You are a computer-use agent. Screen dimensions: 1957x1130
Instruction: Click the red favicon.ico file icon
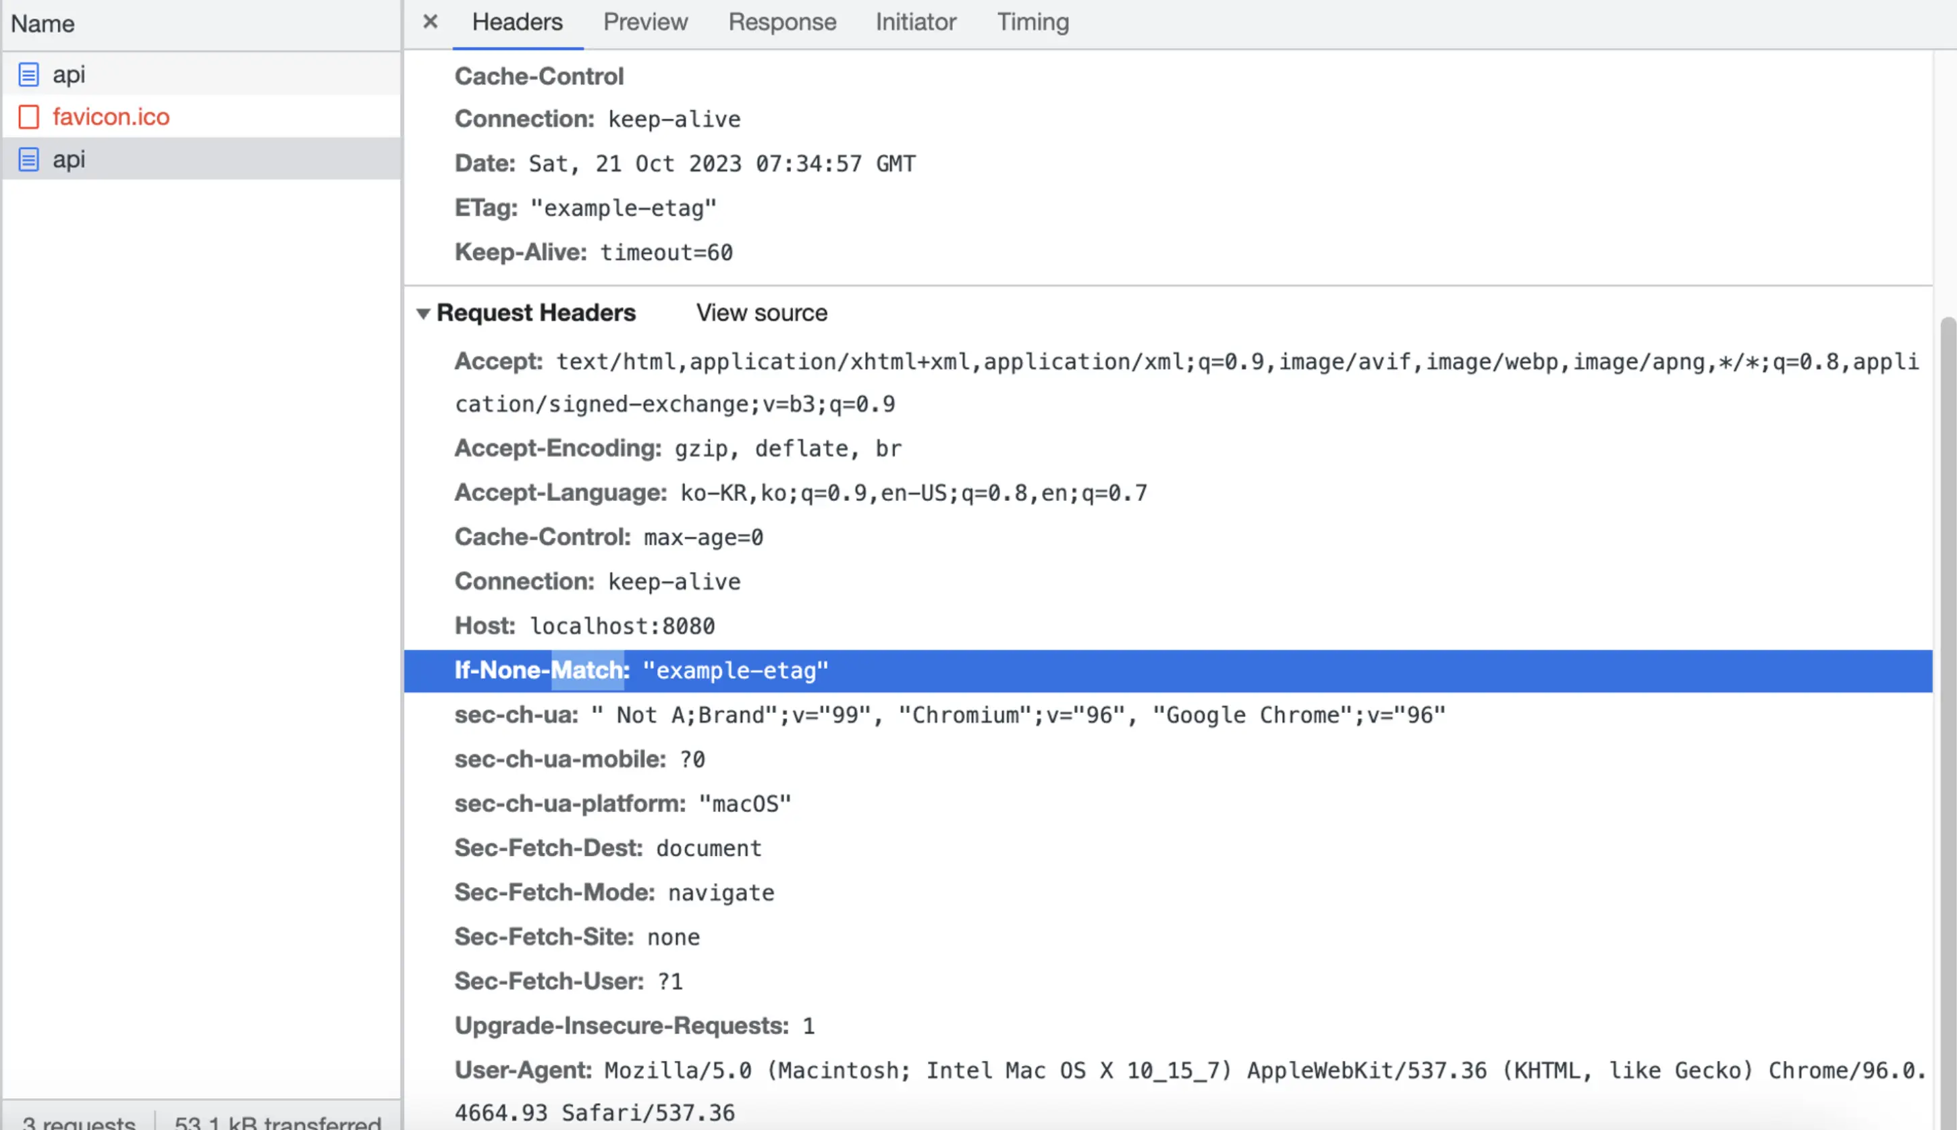coord(29,116)
